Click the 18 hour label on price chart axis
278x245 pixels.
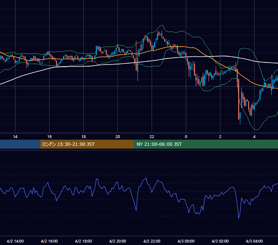pos(83,136)
